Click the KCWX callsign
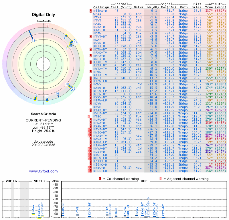Viewport: 229px width, 220px height. click(97, 84)
